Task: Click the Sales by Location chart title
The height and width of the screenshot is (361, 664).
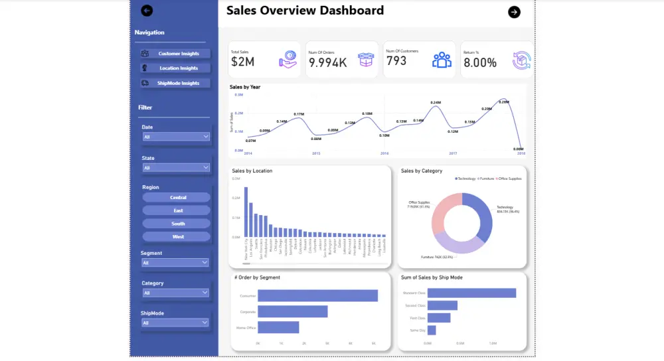Action: (x=252, y=171)
